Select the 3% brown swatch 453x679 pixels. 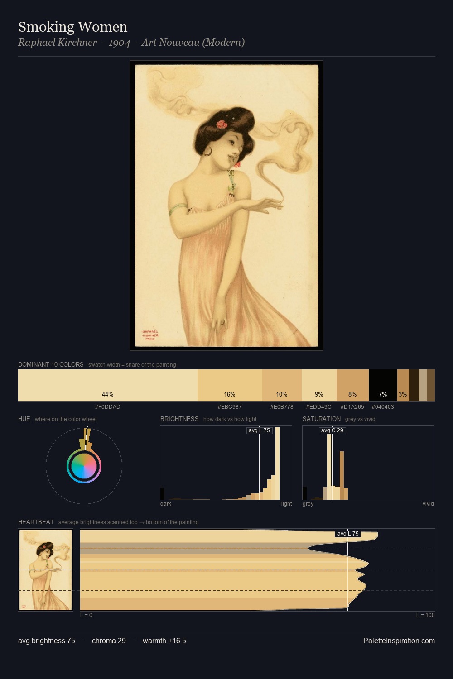point(403,385)
